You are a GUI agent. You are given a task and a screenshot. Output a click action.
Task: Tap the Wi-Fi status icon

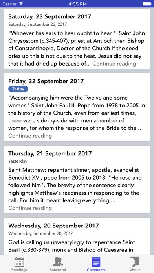click(21, 4)
